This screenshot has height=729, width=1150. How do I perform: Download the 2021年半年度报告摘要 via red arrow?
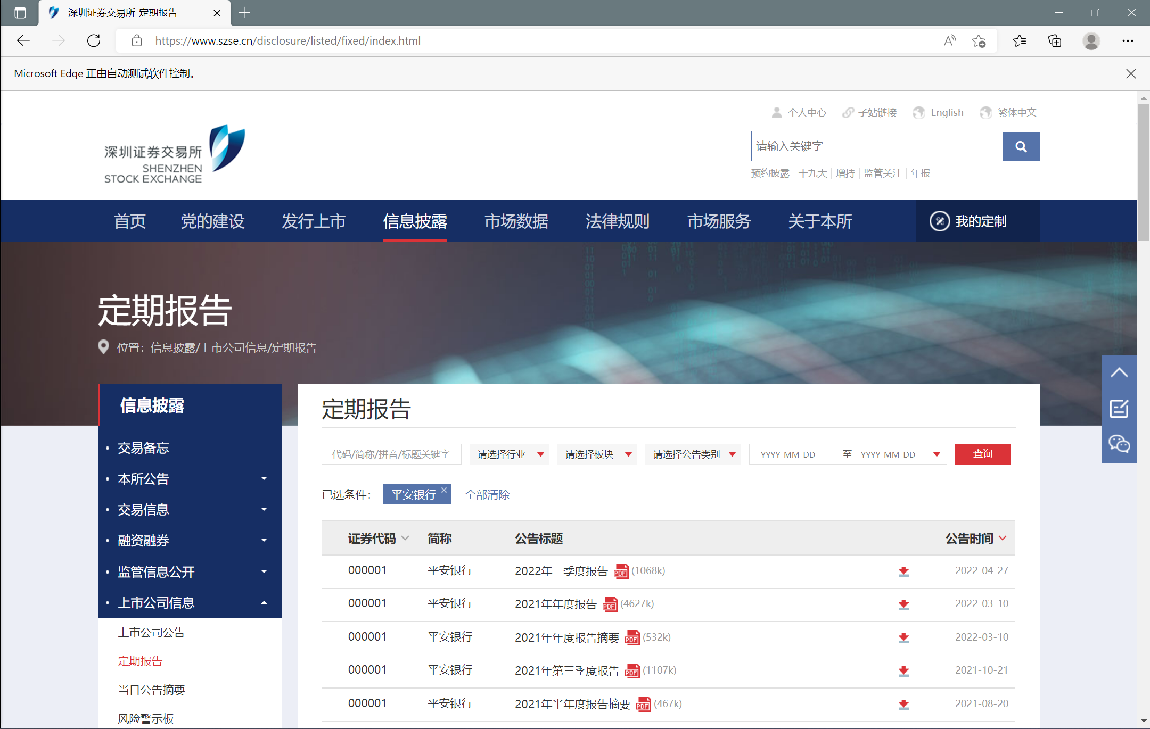coord(903,705)
